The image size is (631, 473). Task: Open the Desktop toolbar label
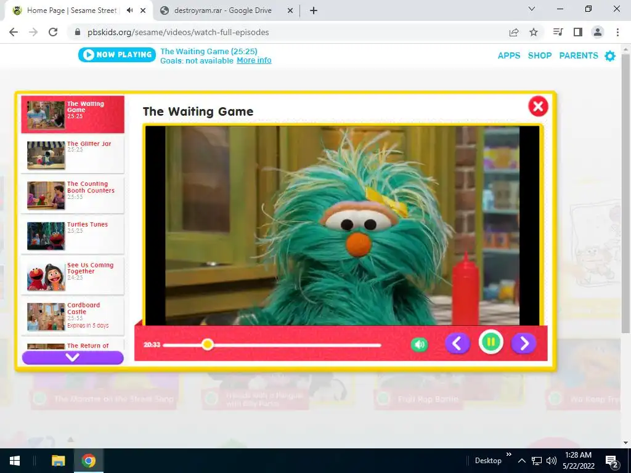488,461
